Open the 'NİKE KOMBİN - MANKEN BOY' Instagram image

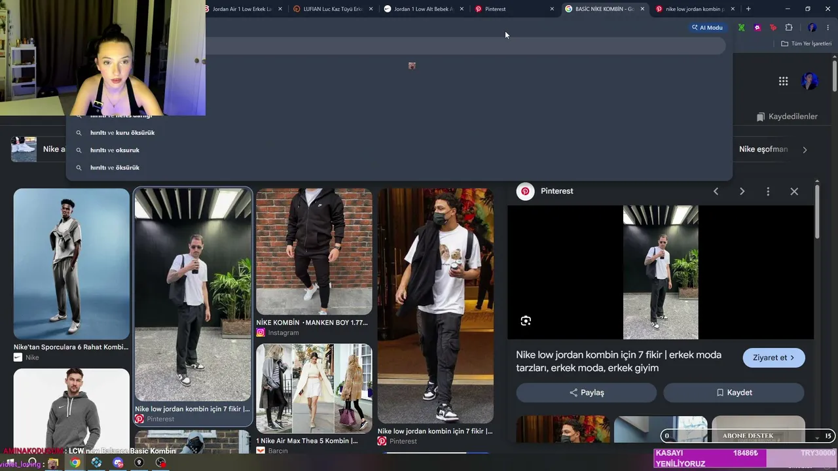[x=314, y=252]
